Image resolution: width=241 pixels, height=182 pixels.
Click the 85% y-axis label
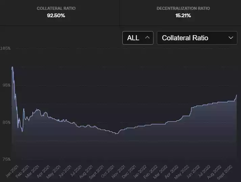tap(6, 122)
